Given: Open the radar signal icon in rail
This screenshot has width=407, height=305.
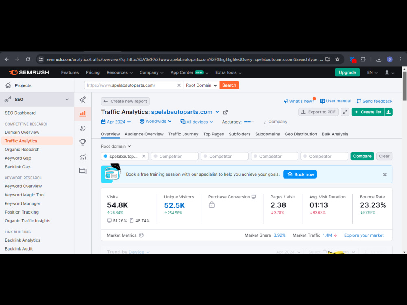Looking at the screenshot, I should [83, 128].
